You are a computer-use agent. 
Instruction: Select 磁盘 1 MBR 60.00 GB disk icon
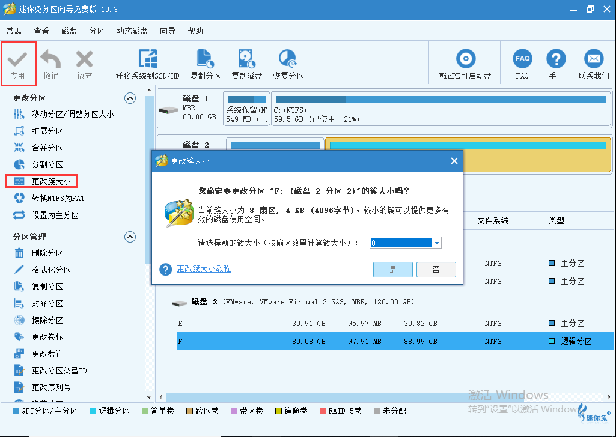[169, 110]
